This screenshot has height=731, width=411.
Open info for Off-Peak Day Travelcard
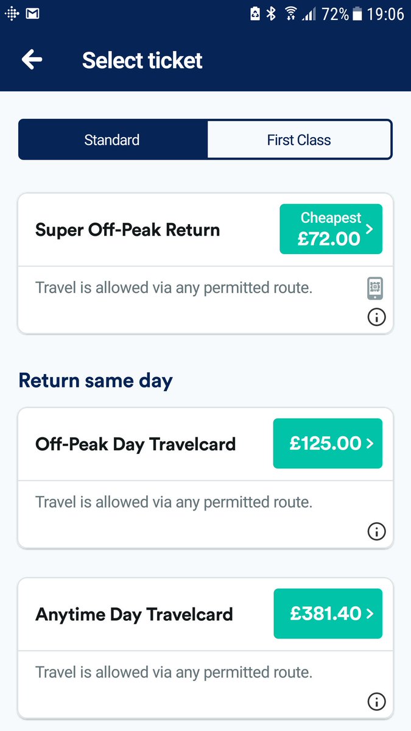point(376,532)
